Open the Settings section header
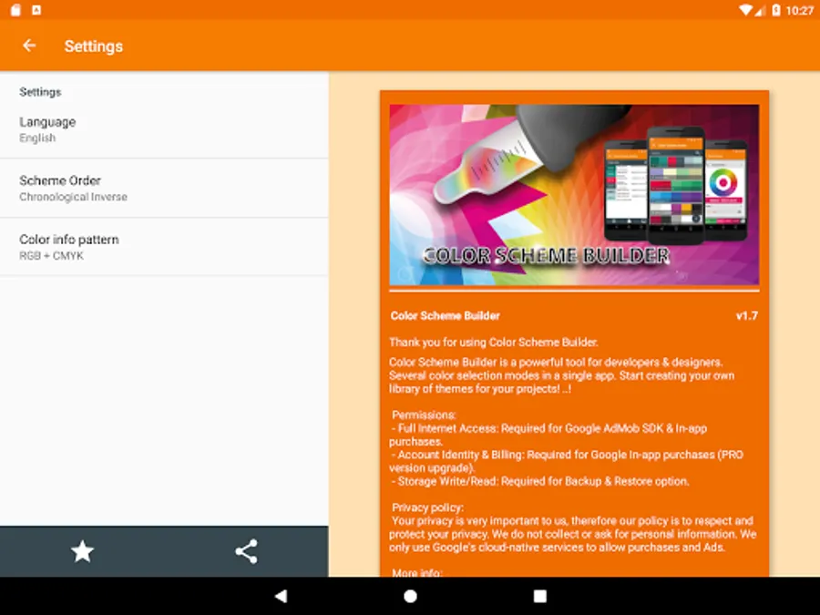Viewport: 820px width, 615px height. pyautogui.click(x=40, y=91)
